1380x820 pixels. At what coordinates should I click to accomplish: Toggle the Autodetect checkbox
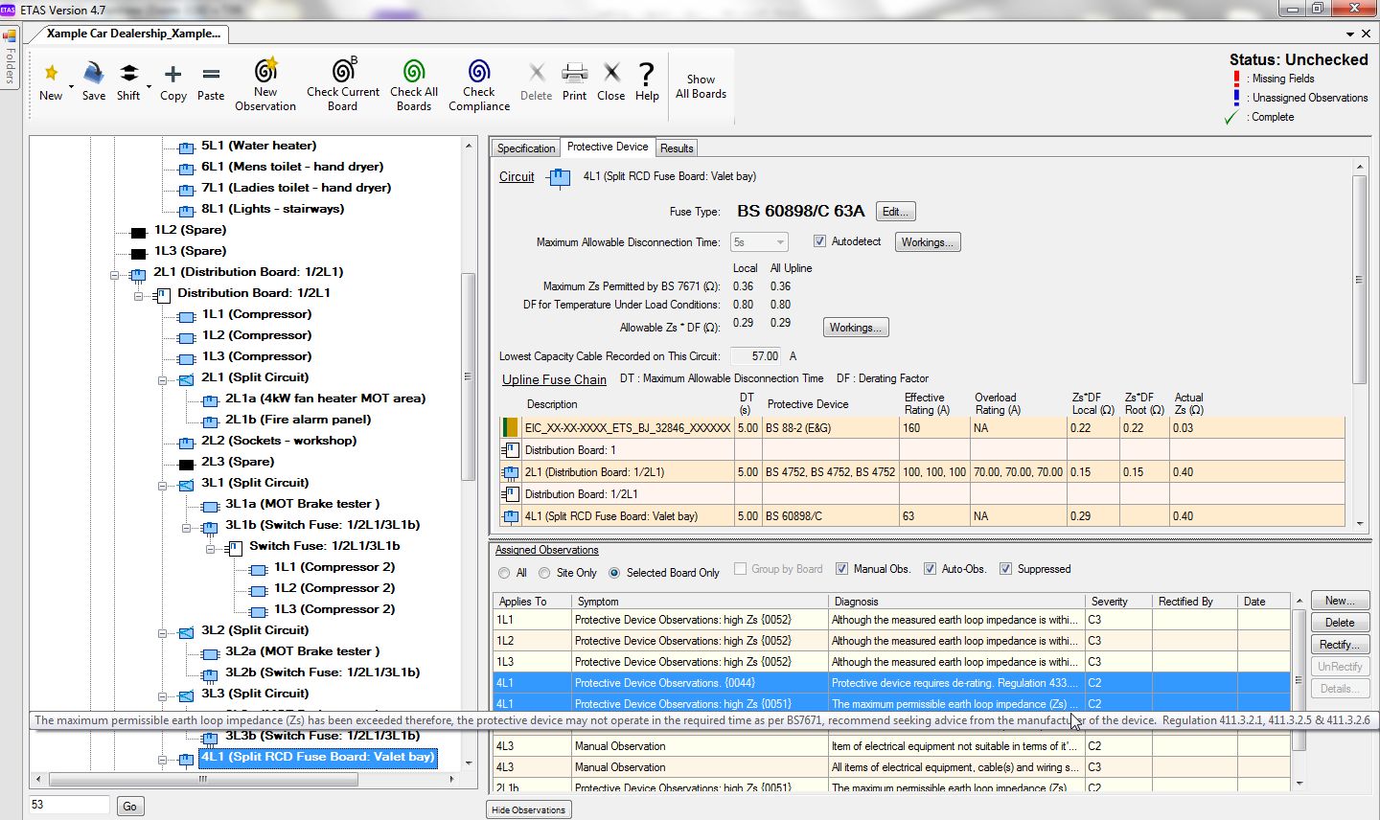pos(819,241)
